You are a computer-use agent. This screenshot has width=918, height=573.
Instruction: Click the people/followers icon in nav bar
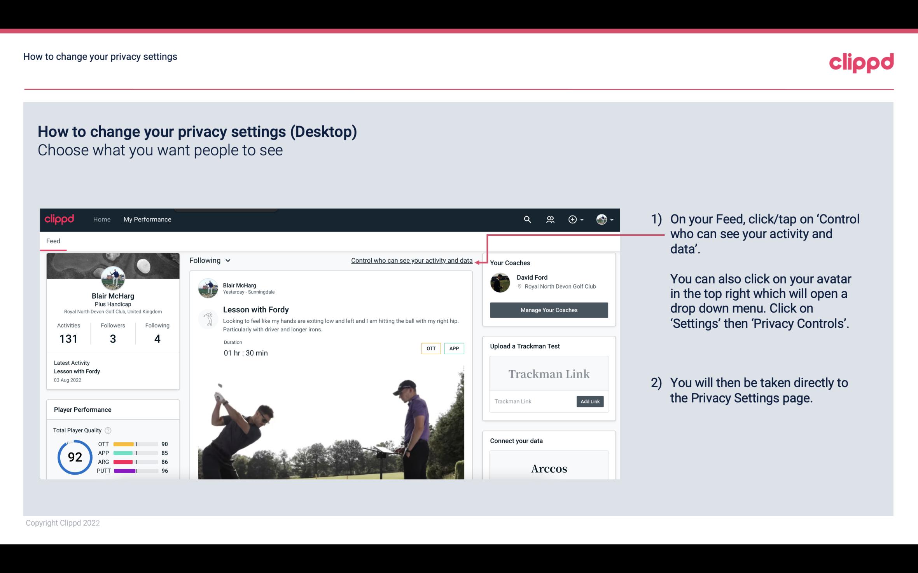[x=550, y=219]
